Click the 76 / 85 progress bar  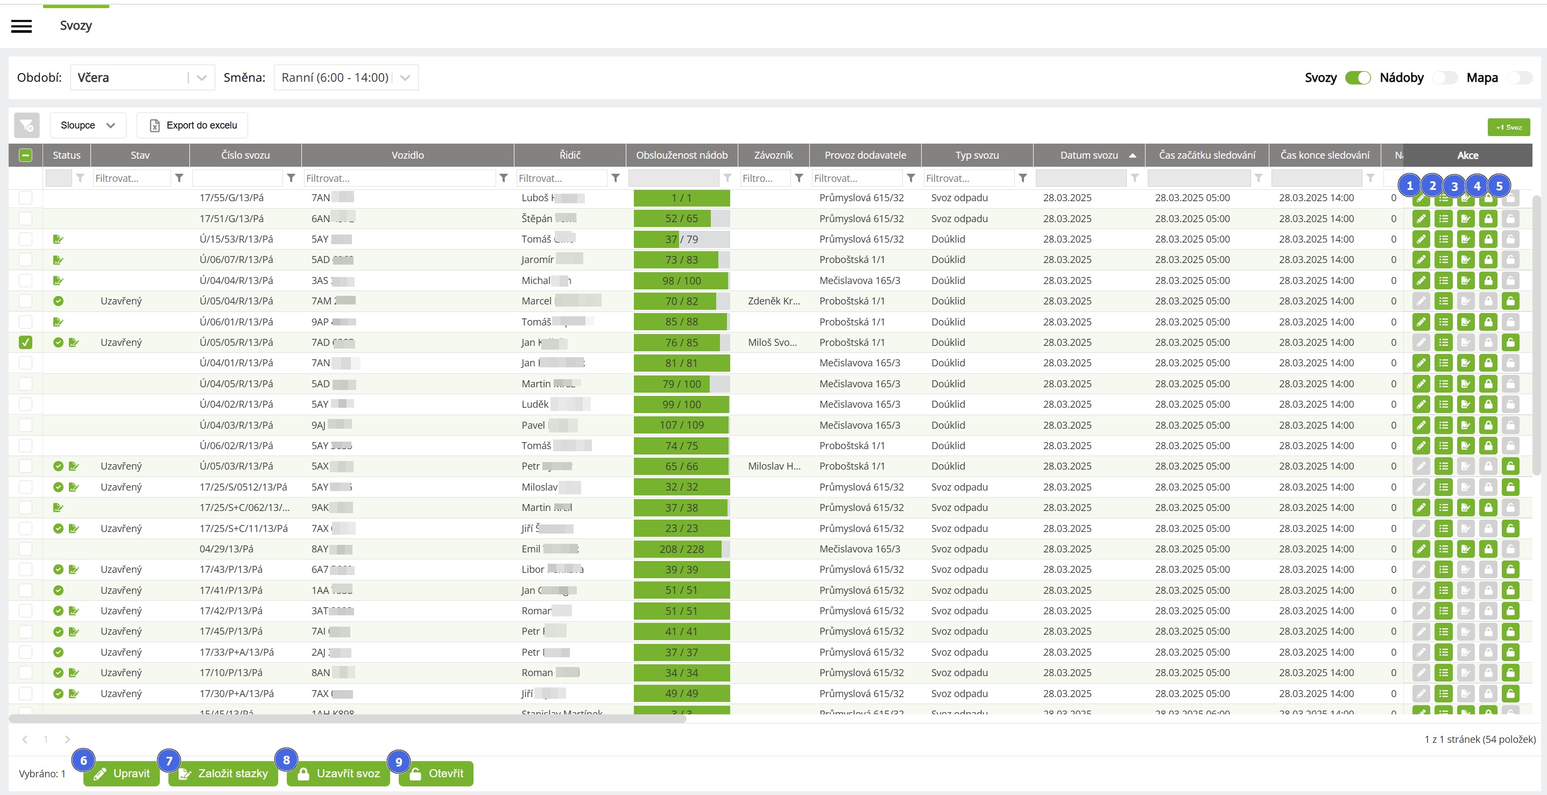681,342
